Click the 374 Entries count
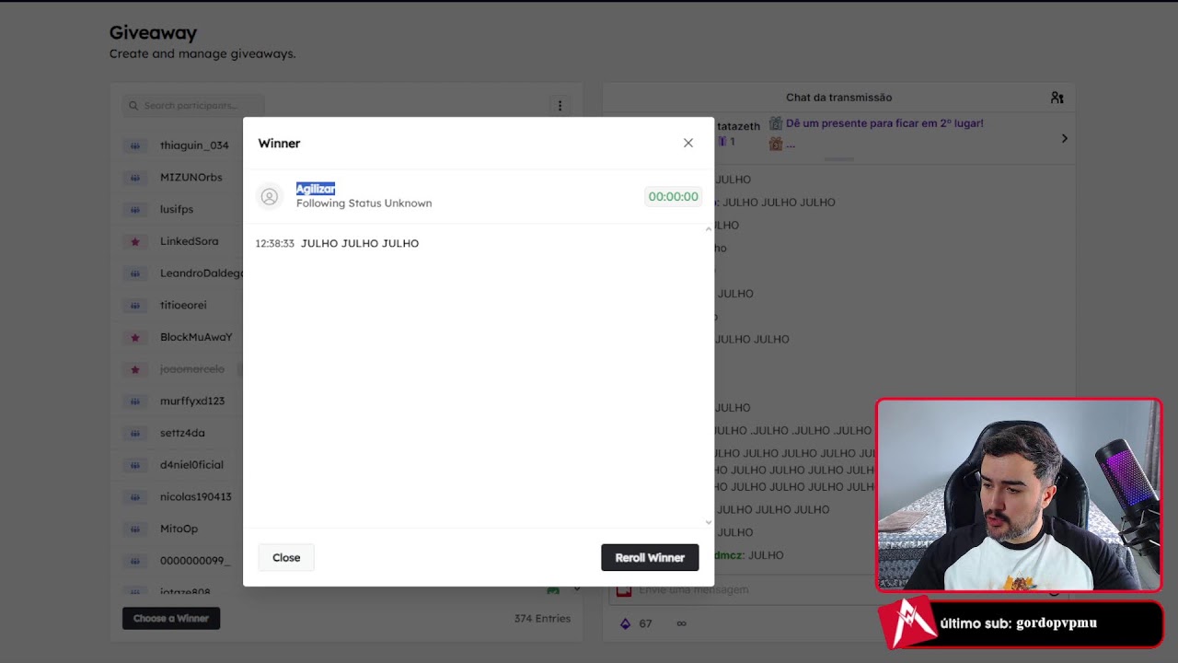The width and height of the screenshot is (1178, 663). [542, 618]
